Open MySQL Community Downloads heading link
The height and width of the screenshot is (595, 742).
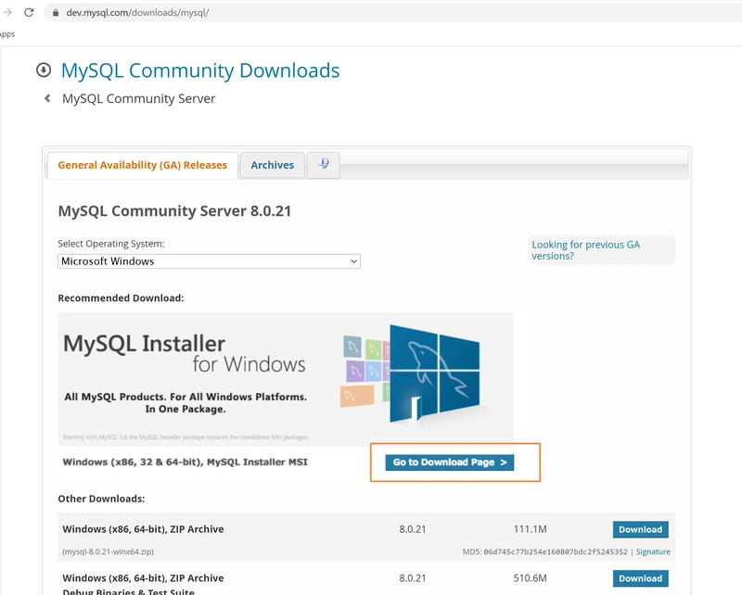[x=200, y=70]
